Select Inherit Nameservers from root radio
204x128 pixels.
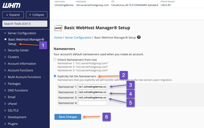click(55, 60)
